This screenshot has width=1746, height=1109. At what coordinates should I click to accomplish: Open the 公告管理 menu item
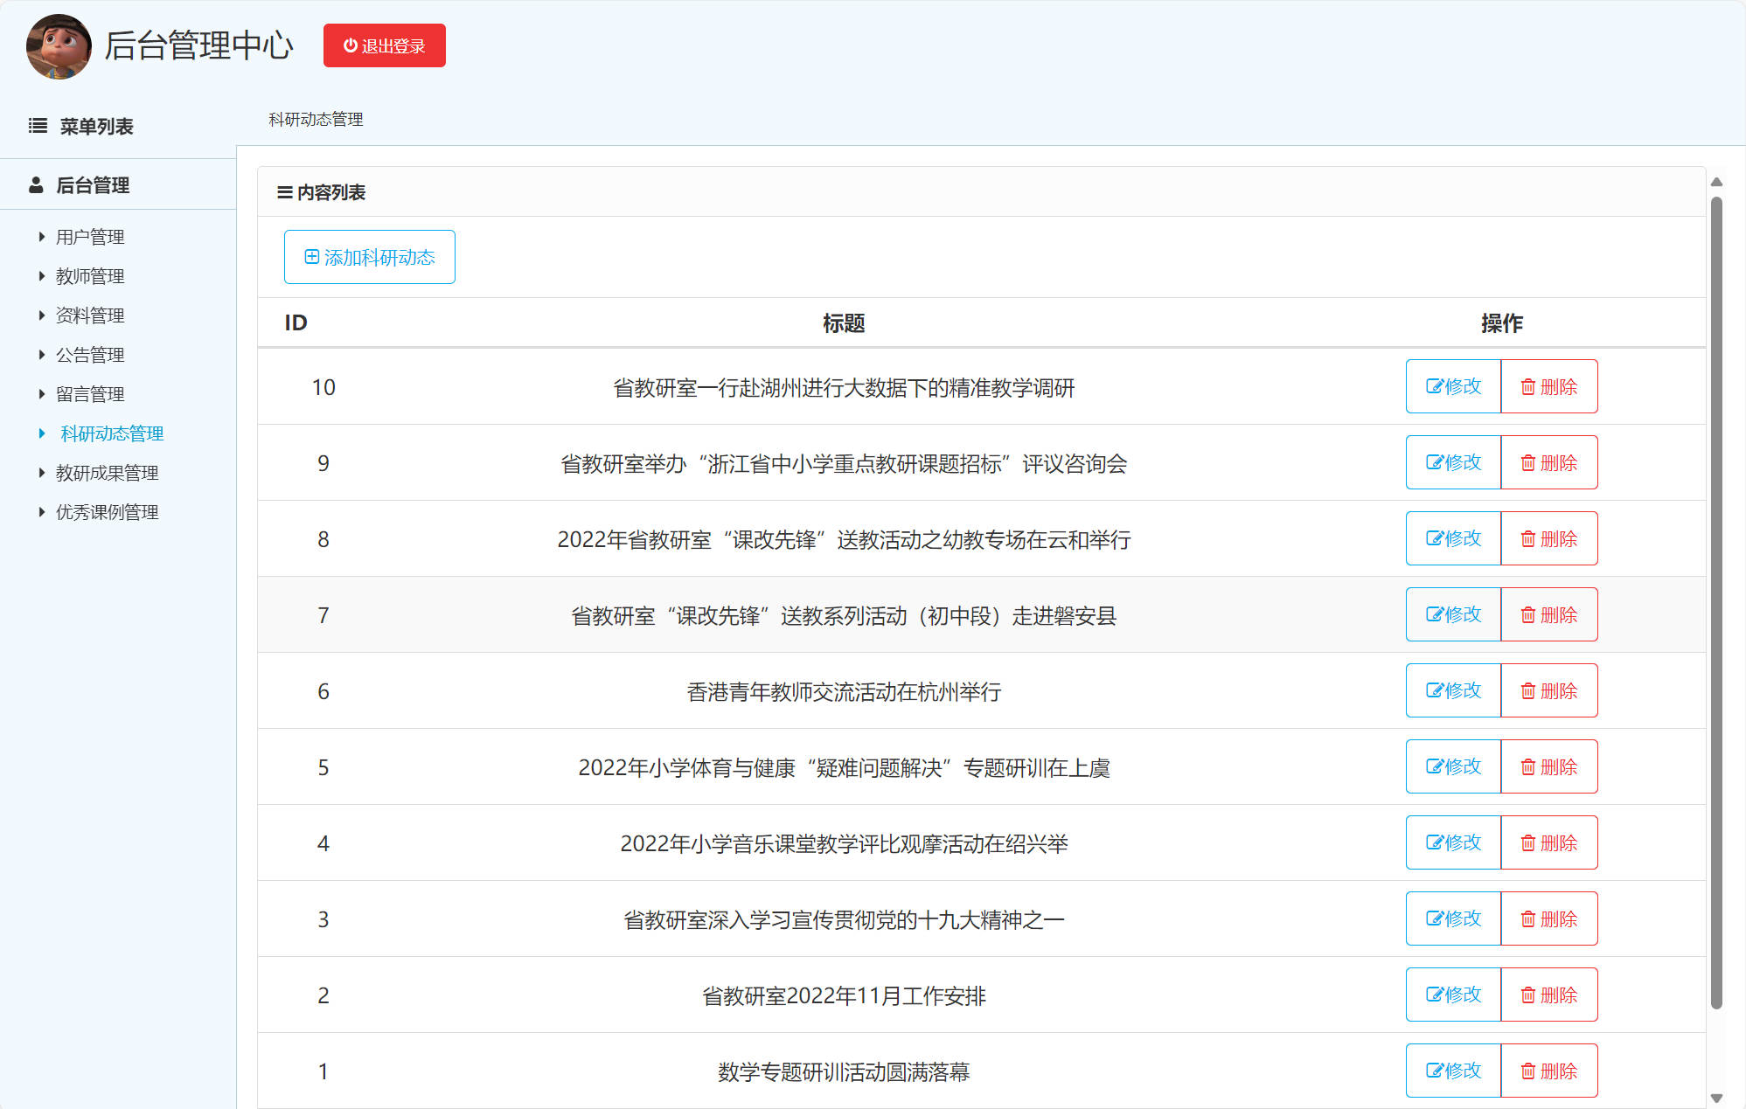coord(90,355)
